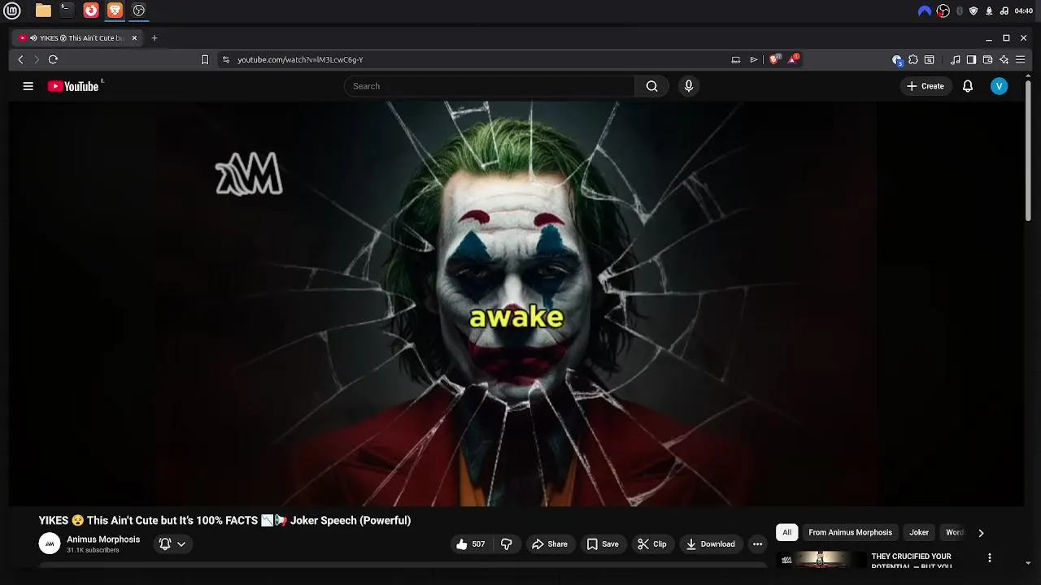This screenshot has width=1041, height=585.
Task: Click OBS recording tray icon
Action: [x=943, y=11]
